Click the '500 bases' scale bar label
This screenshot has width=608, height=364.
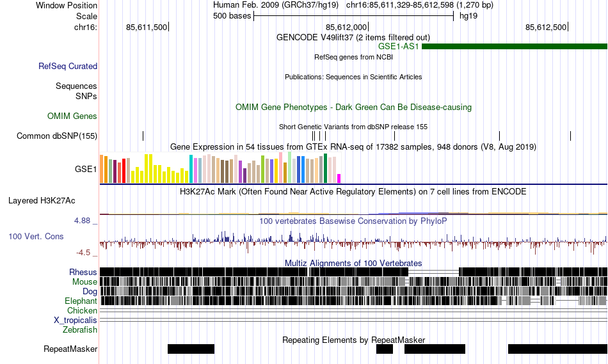tap(232, 16)
